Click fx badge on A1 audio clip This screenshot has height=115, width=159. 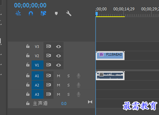pos(101,74)
